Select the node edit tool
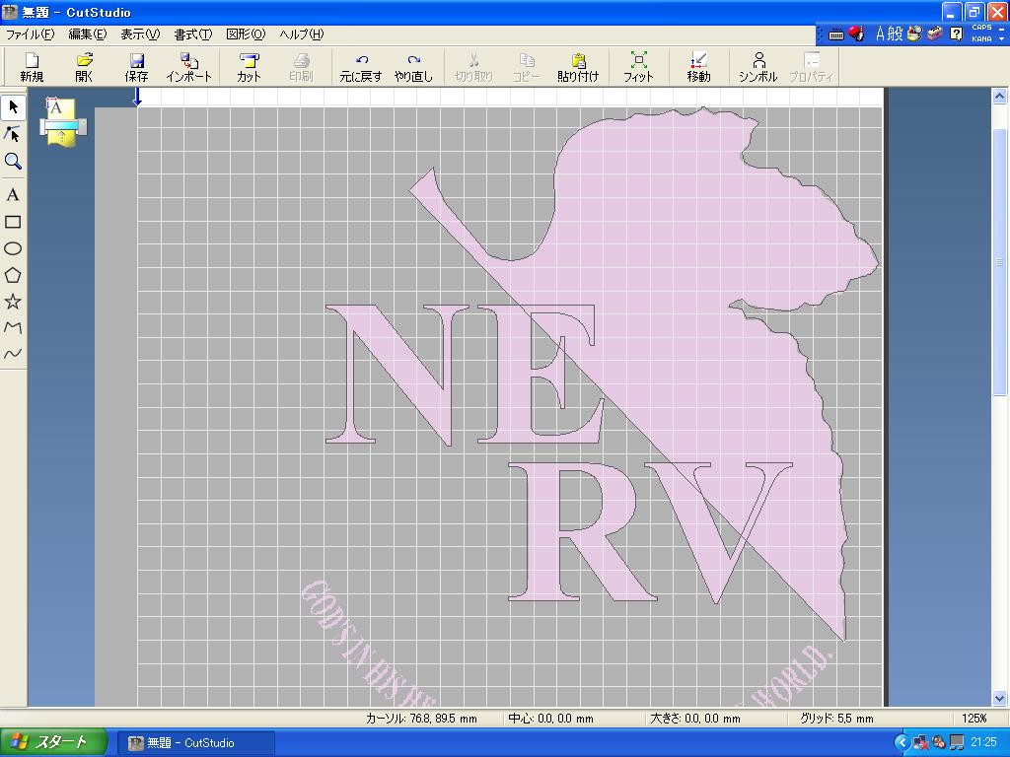Image resolution: width=1010 pixels, height=757 pixels. coord(13,134)
